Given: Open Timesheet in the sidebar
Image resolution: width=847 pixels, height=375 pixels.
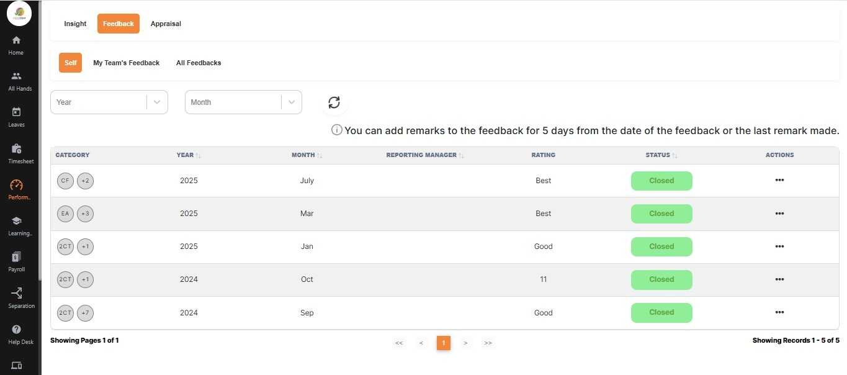Looking at the screenshot, I should [x=16, y=149].
